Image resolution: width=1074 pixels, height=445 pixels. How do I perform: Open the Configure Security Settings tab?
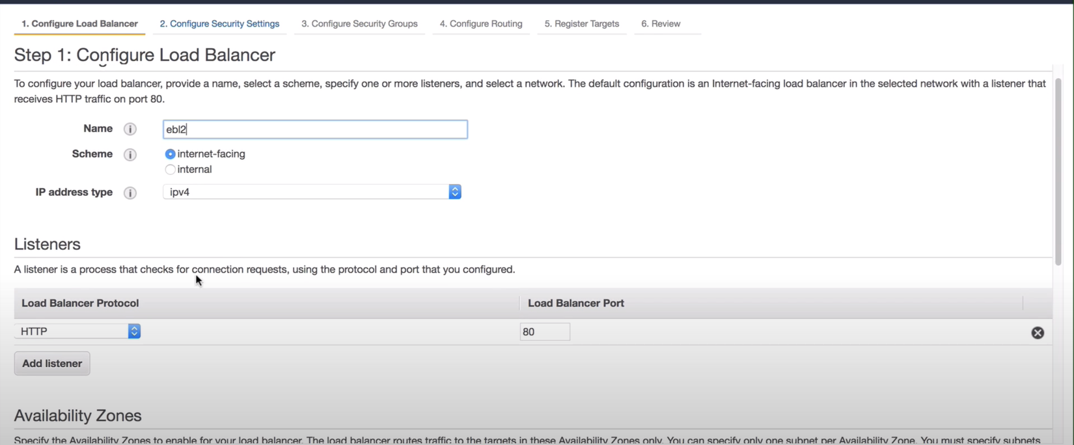(219, 24)
